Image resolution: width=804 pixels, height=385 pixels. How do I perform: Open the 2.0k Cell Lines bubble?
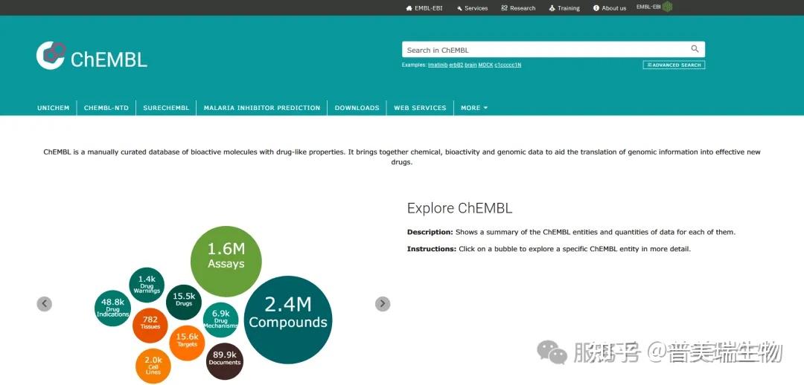[153, 366]
